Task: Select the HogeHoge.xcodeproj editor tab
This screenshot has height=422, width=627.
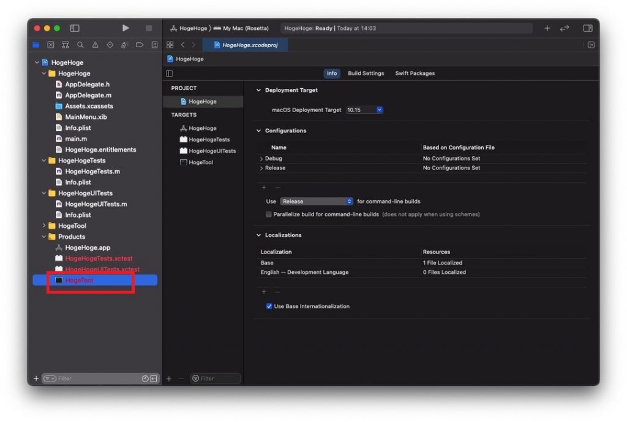Action: pyautogui.click(x=246, y=45)
